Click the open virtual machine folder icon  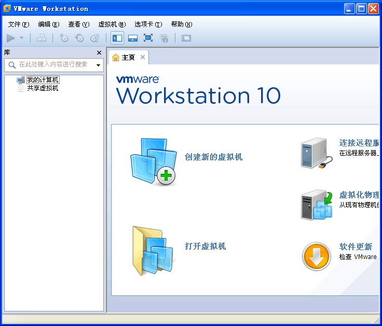click(x=153, y=250)
